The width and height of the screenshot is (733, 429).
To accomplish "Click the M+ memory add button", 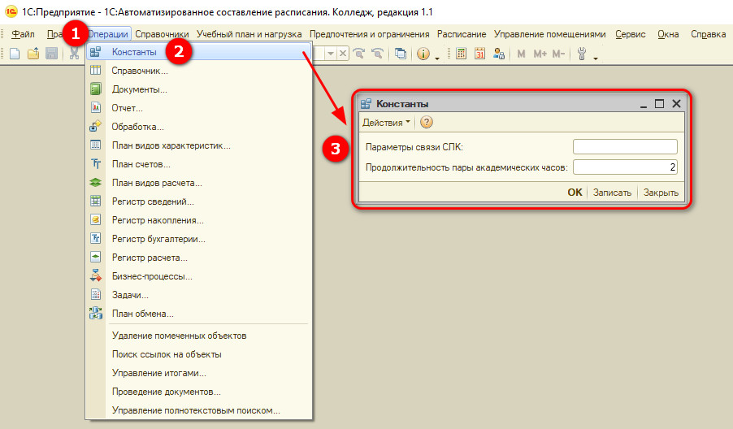I will coord(540,54).
